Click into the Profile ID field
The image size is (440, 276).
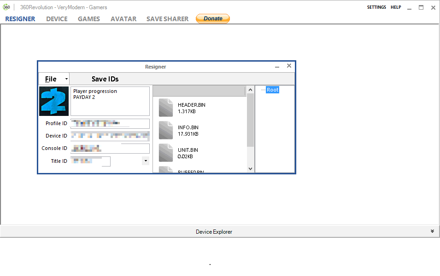[110, 124]
